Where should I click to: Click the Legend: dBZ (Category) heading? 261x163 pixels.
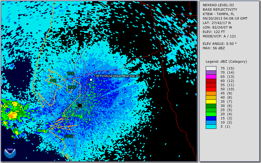tap(226, 61)
